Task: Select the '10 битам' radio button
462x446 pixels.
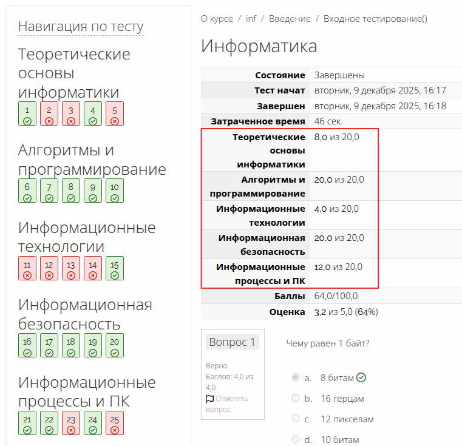Action: click(x=296, y=439)
